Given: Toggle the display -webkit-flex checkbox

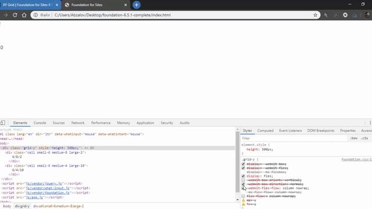Looking at the screenshot, I should (x=243, y=168).
